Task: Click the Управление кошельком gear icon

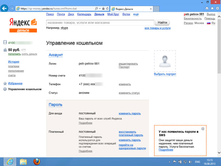Action: pos(5,89)
